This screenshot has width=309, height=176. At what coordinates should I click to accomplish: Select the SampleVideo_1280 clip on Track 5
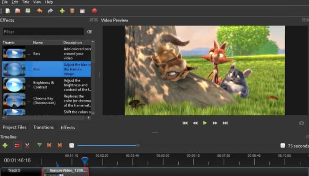66,172
